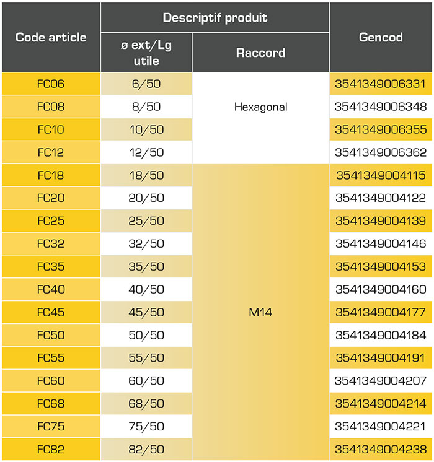Select Gencod 3541349004238

tap(381, 450)
